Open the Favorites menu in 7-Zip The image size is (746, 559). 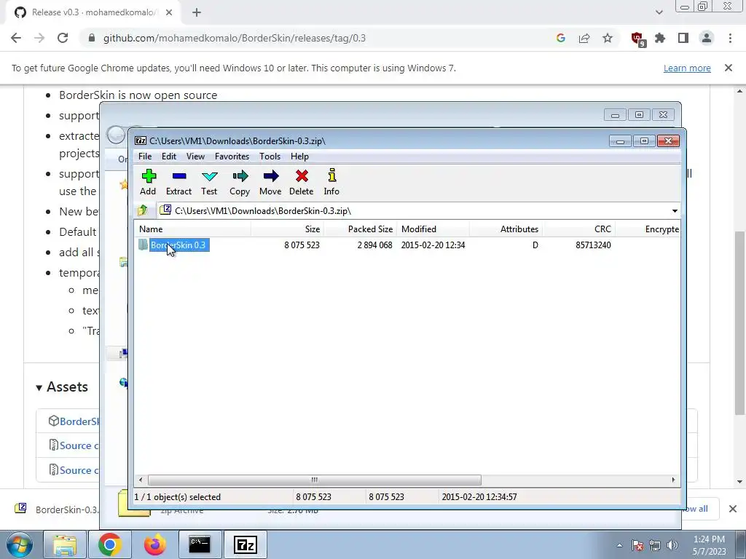click(232, 156)
